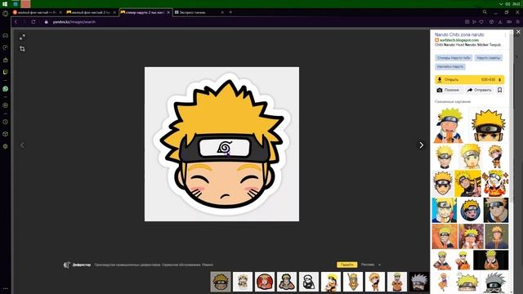Go to next image arrow
This screenshot has height=294, width=523.
tap(422, 145)
